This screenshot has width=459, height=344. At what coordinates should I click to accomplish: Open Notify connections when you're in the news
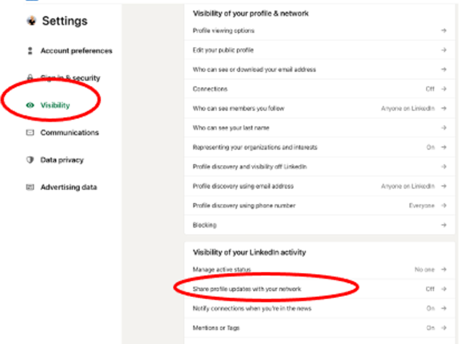(320, 308)
